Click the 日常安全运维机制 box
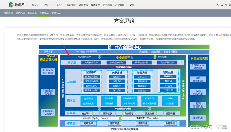The image size is (231, 132). point(198,67)
